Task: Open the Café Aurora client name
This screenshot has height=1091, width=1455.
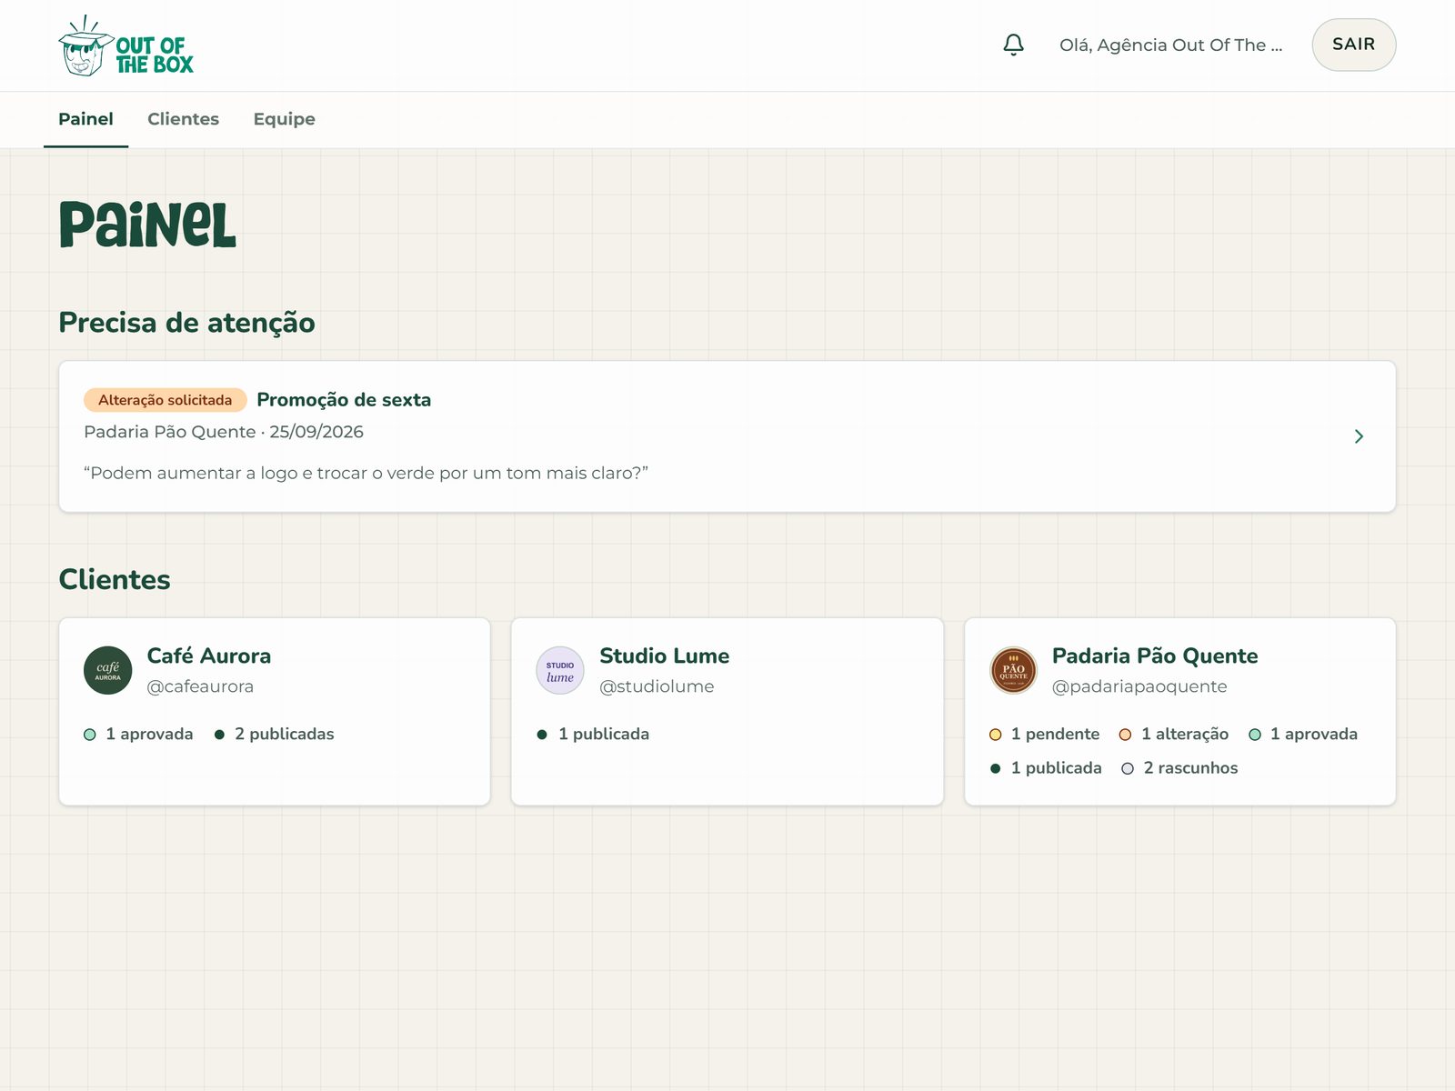Action: [x=208, y=656]
